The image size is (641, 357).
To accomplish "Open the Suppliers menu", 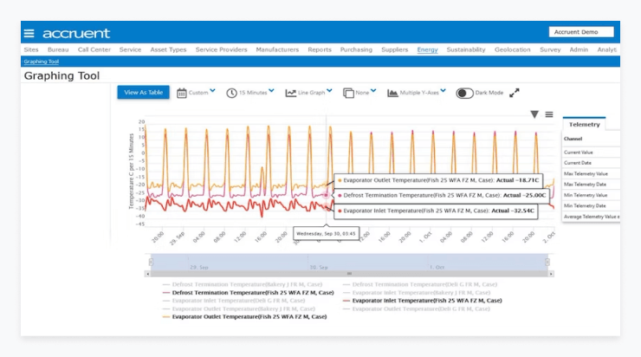I will coord(394,49).
